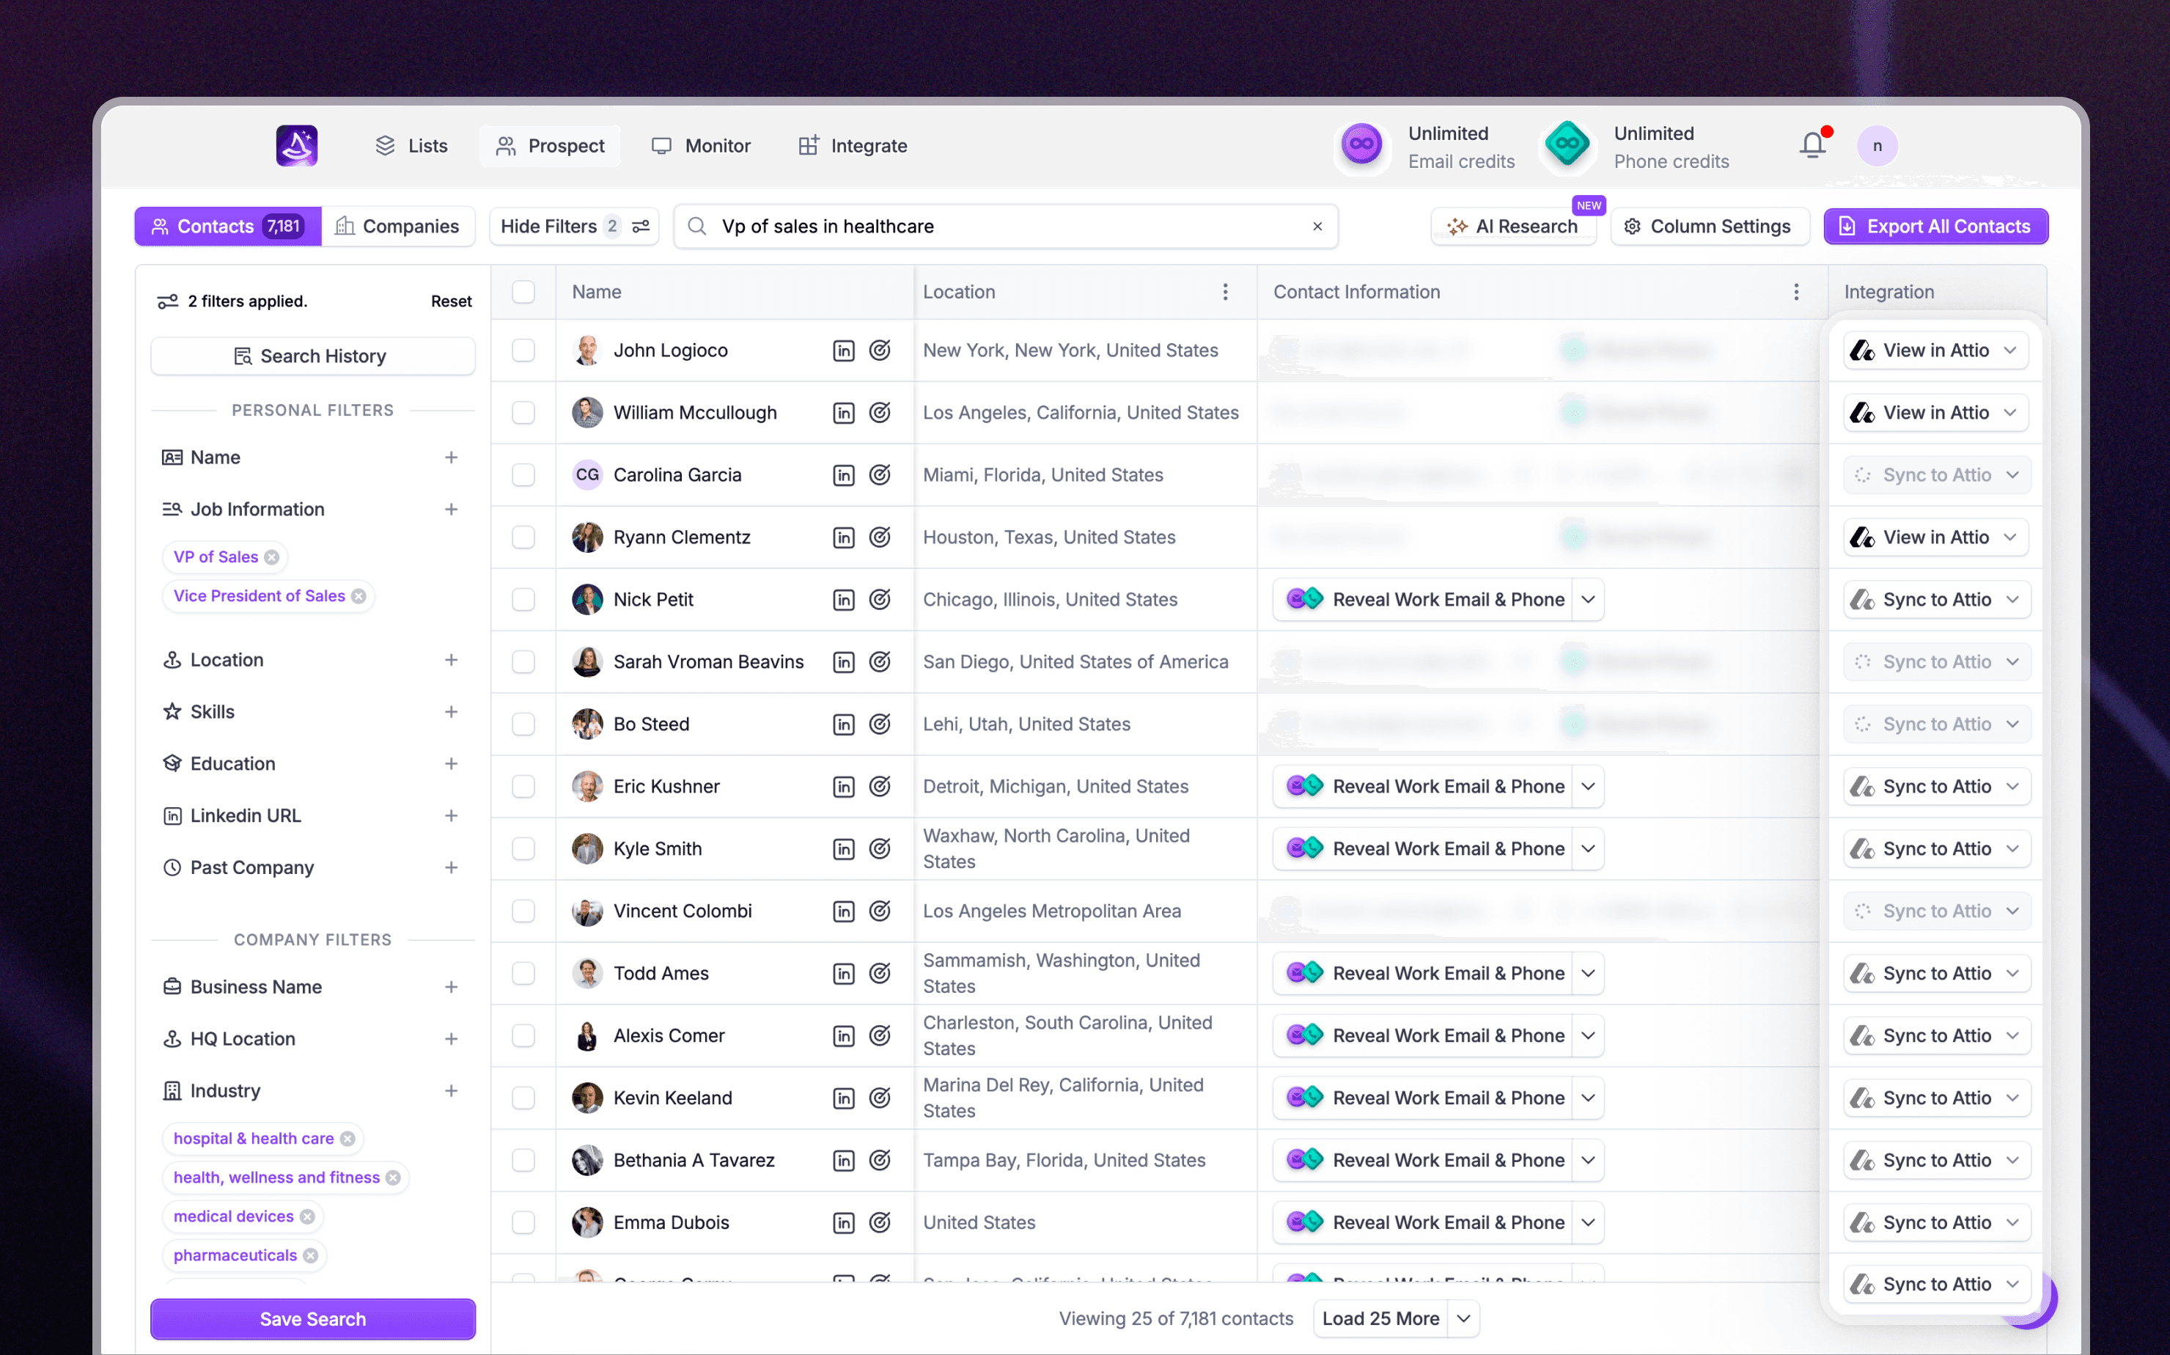
Task: Open Search History
Action: coord(313,356)
